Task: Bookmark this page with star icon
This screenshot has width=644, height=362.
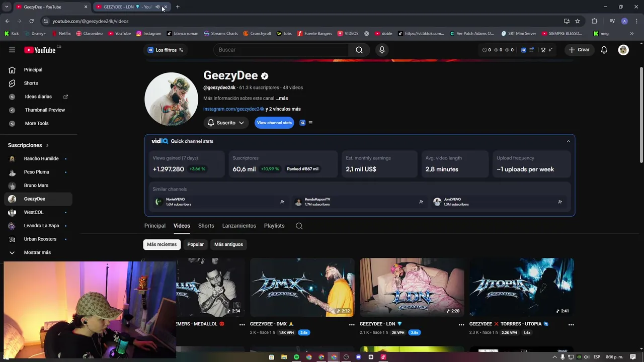Action: coord(578,21)
